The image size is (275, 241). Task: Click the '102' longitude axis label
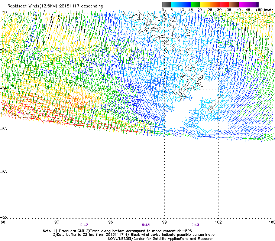tap(218, 222)
